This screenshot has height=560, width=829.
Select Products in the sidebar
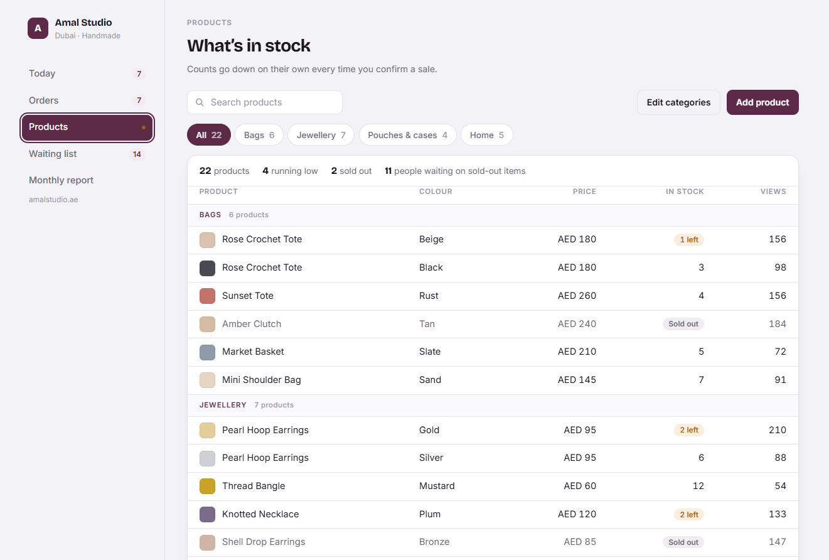point(87,127)
